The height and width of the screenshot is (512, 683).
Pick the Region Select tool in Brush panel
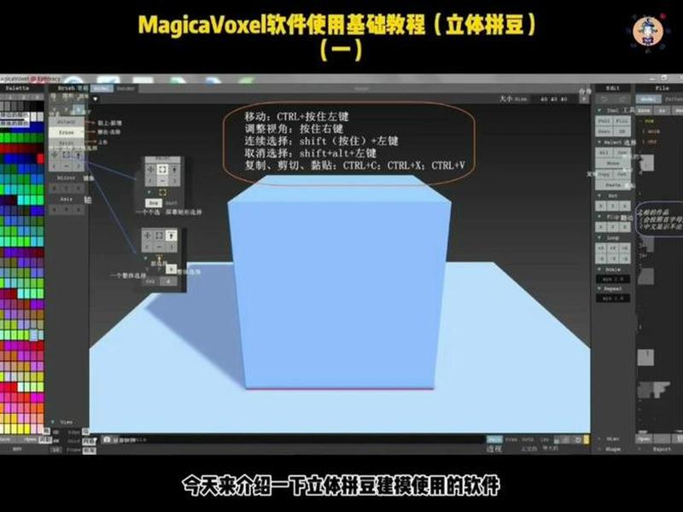(x=79, y=155)
